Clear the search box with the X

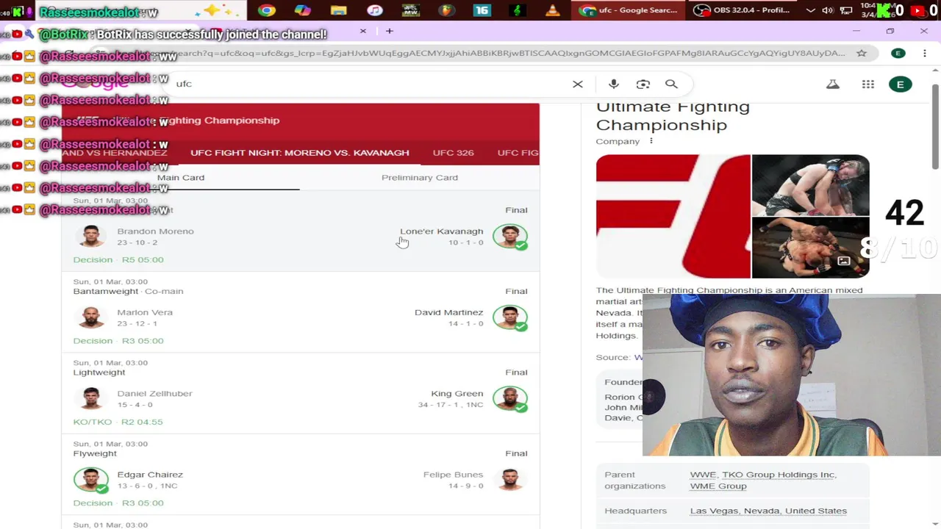click(x=578, y=84)
